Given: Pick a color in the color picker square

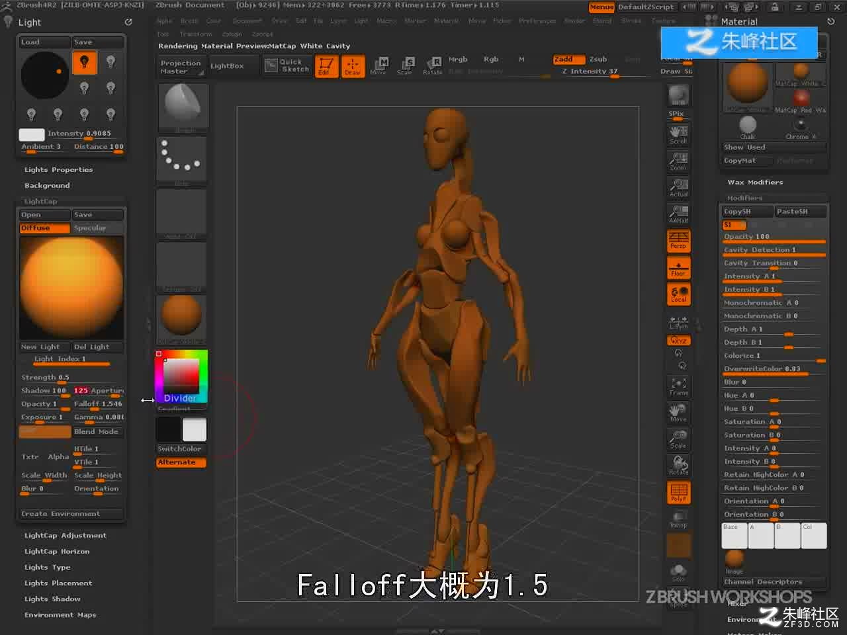Looking at the screenshot, I should coord(181,376).
